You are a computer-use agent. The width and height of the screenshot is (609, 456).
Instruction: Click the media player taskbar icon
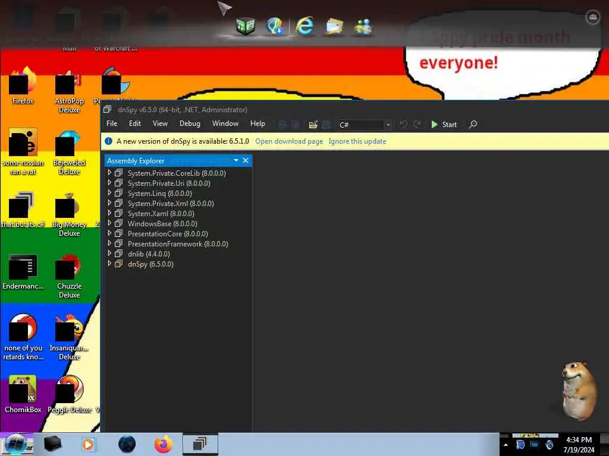click(88, 444)
